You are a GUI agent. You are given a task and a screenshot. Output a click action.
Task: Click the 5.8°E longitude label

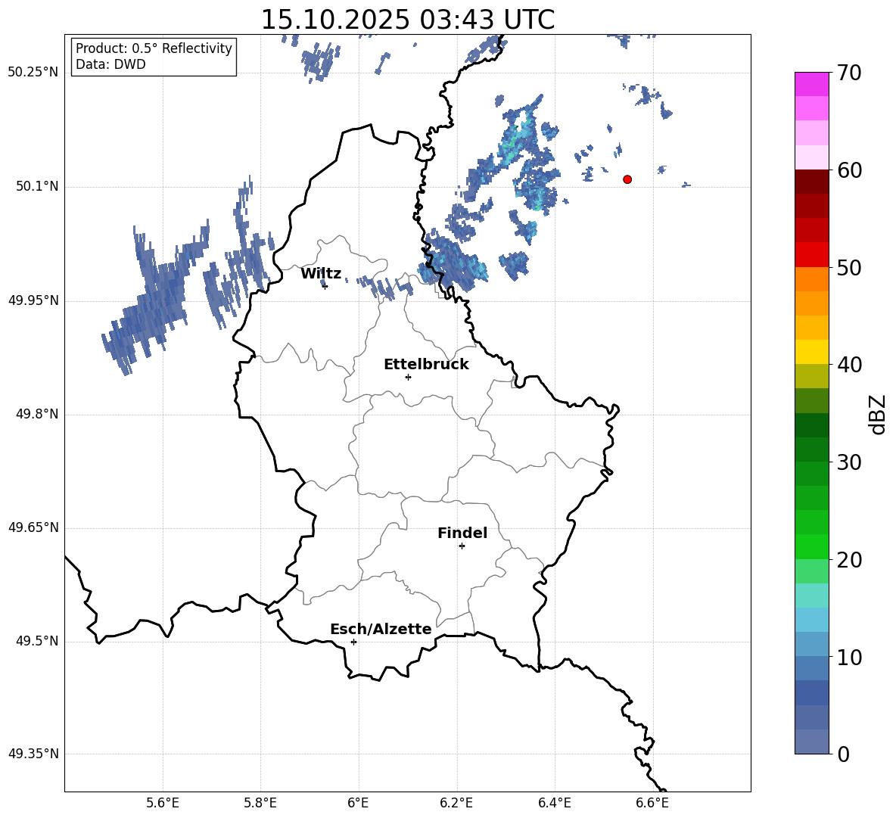coord(260,803)
